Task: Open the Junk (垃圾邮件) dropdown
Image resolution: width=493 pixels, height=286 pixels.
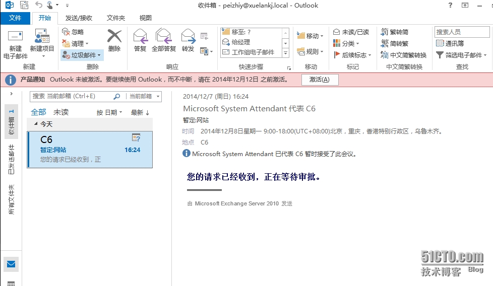Action: [82, 55]
